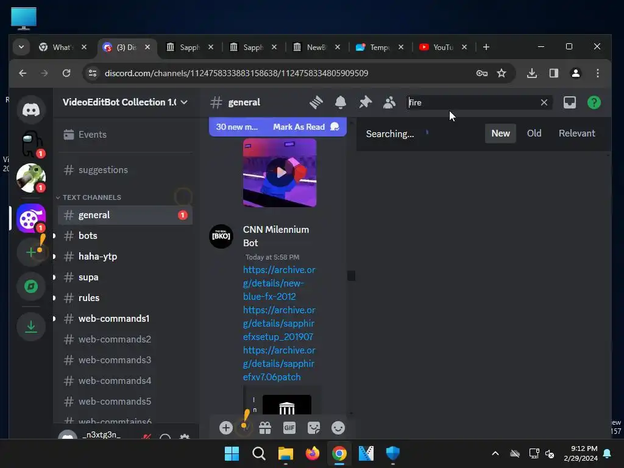This screenshot has width=624, height=468.
Task: Open the gift Nitro icon
Action: pyautogui.click(x=265, y=428)
